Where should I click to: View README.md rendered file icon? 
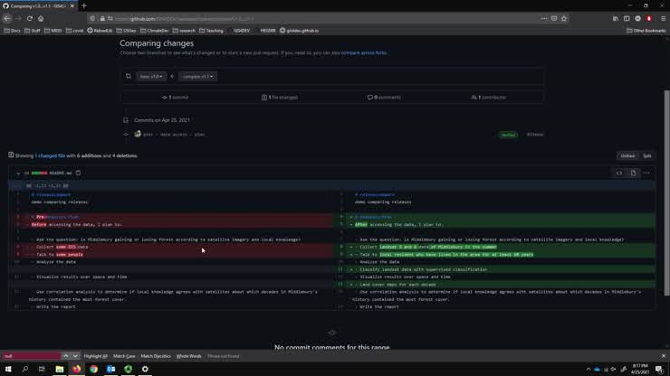coord(633,173)
